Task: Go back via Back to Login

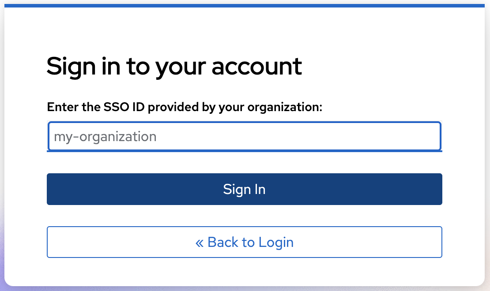Action: click(x=244, y=242)
